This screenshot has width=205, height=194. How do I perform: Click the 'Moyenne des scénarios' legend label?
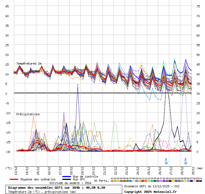38,179
